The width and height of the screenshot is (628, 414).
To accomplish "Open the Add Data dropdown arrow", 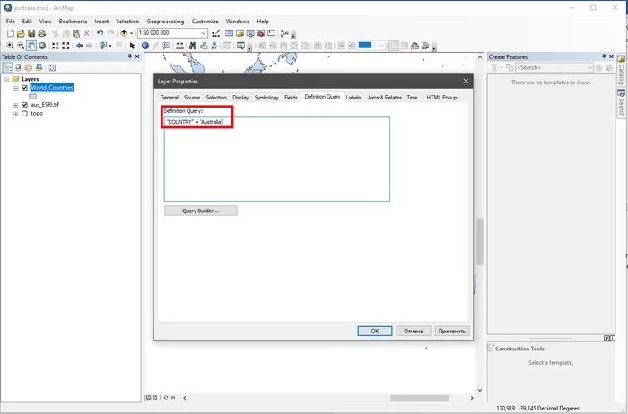I will point(131,33).
